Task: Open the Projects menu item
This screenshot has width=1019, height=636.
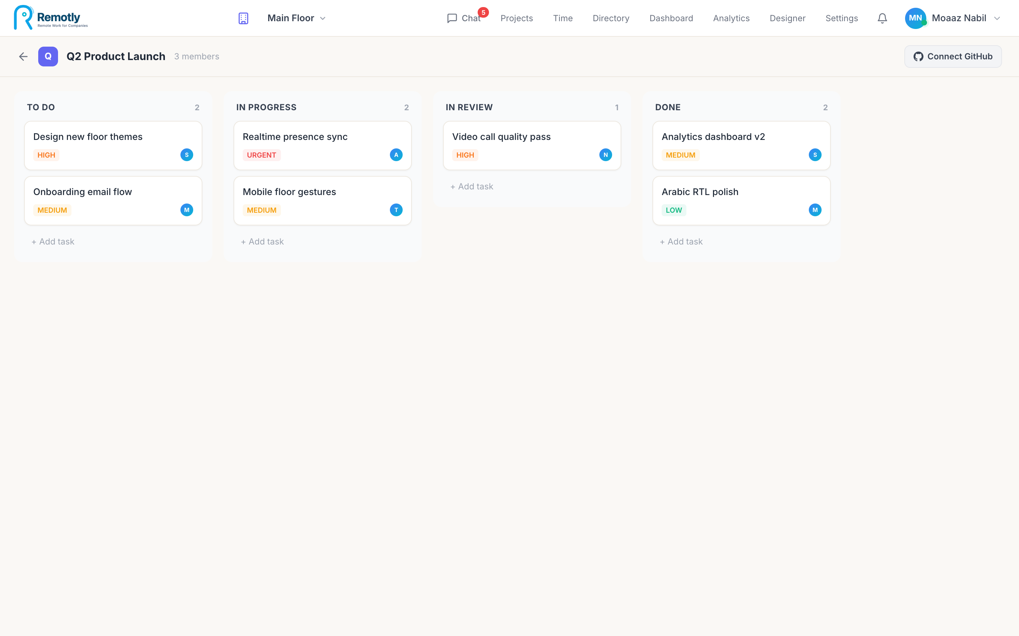Action: coord(517,18)
